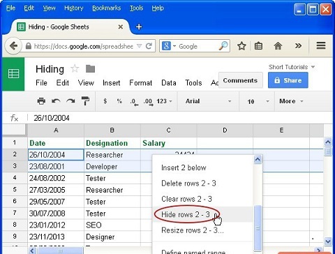
Task: Select the Paint format tool
Action: tap(85, 101)
